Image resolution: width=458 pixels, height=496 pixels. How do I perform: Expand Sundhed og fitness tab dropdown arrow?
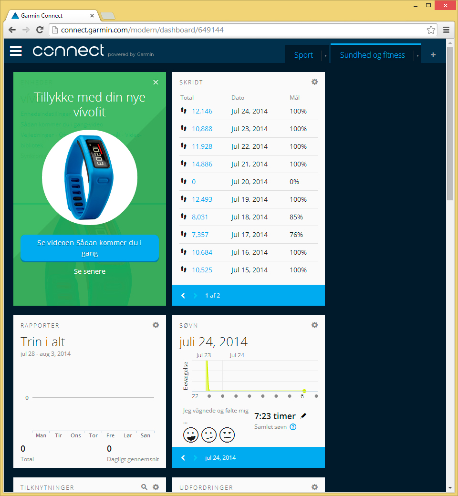(417, 56)
